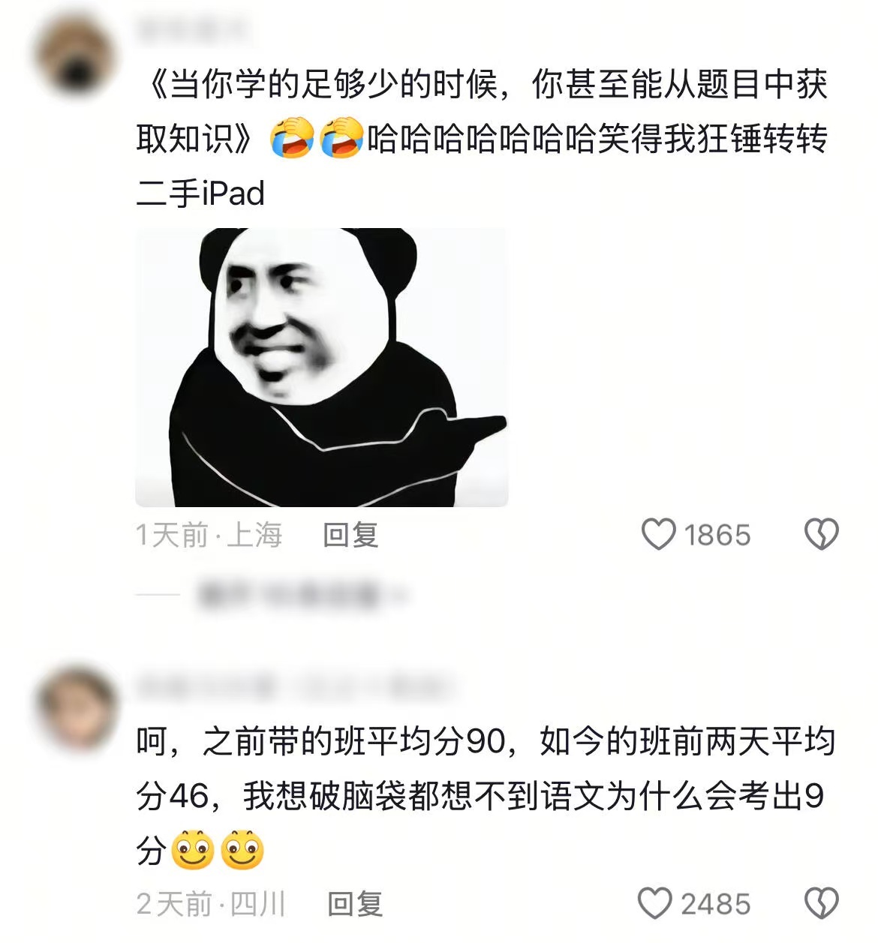
Task: Click the 2天前·四川 timestamp
Action: (211, 905)
